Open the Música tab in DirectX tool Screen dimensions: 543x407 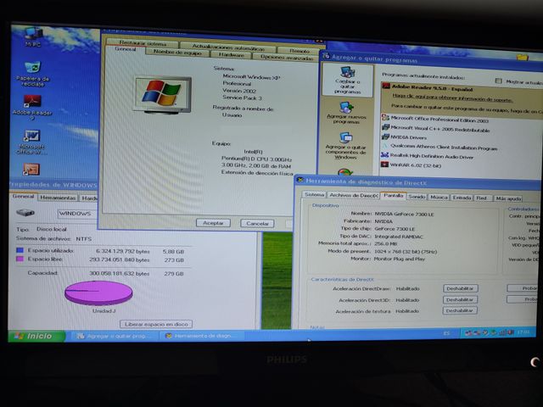pos(439,197)
